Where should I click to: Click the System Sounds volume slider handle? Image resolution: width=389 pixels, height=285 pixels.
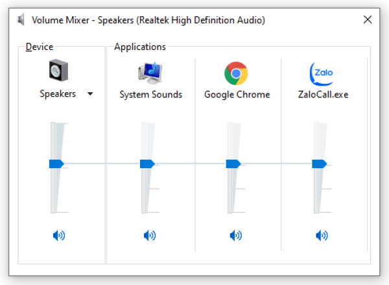[x=147, y=164]
